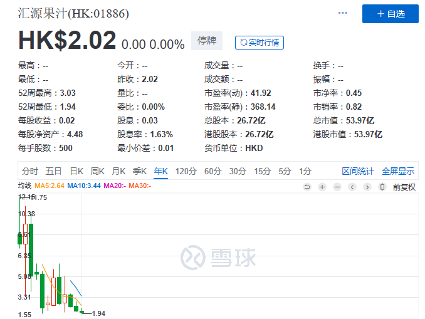Open 区间统计 range statistics
This screenshot has width=425, height=319.
358,171
